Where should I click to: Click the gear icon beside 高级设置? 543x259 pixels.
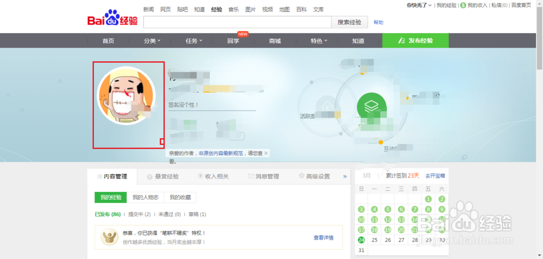[x=301, y=176]
